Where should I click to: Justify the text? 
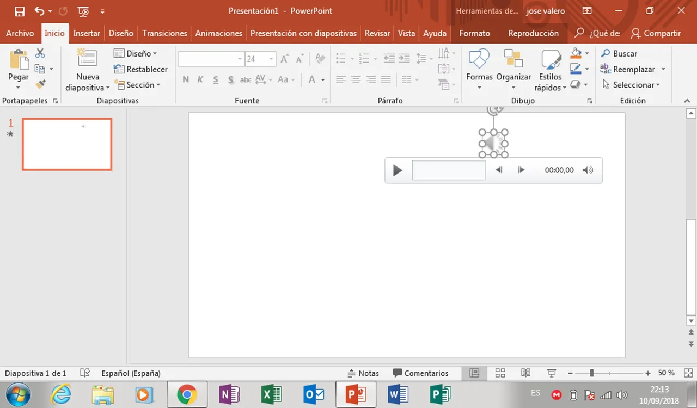click(x=386, y=79)
